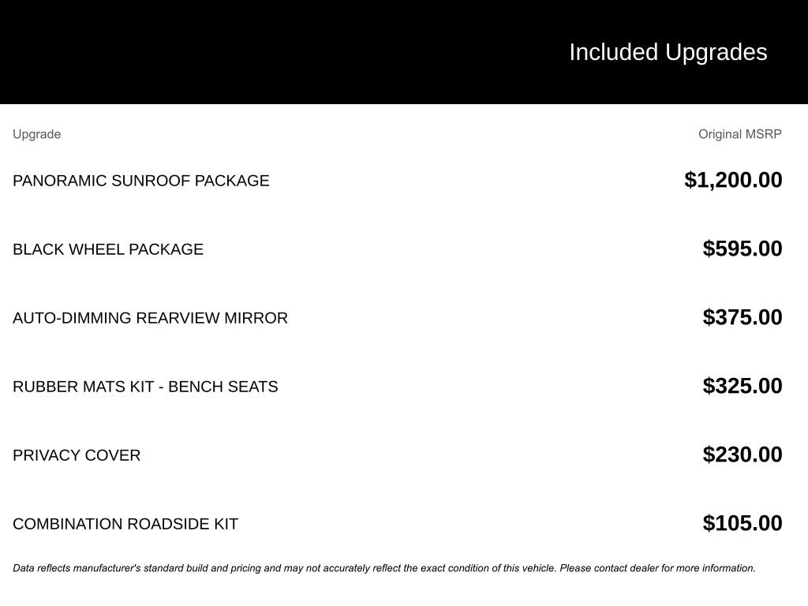Click the Privacy Cover upgrade name
Screen dimensions: 808x606
point(77,455)
